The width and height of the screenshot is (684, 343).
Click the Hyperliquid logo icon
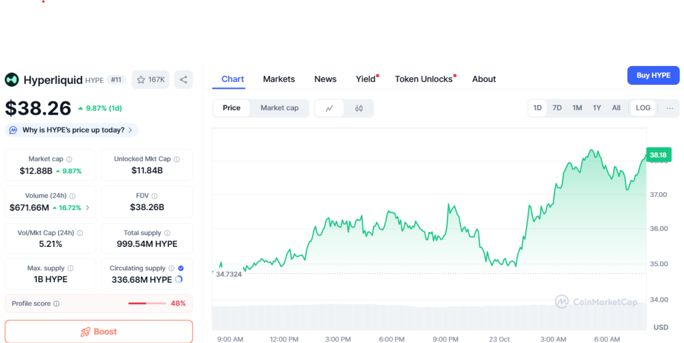[12, 80]
